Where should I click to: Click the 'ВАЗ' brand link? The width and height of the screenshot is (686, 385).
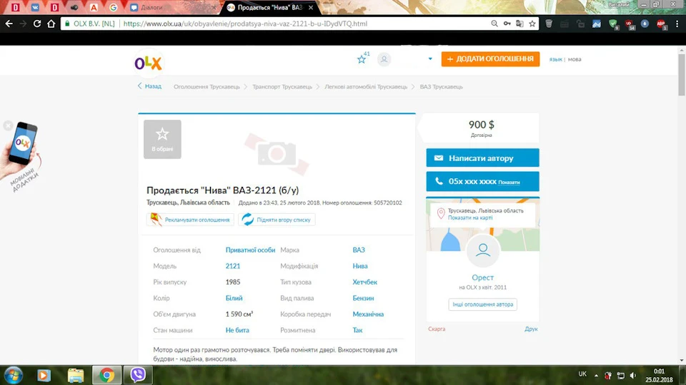359,250
